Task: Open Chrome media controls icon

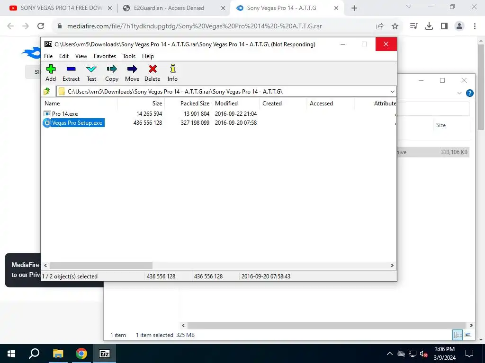Action: (x=413, y=26)
